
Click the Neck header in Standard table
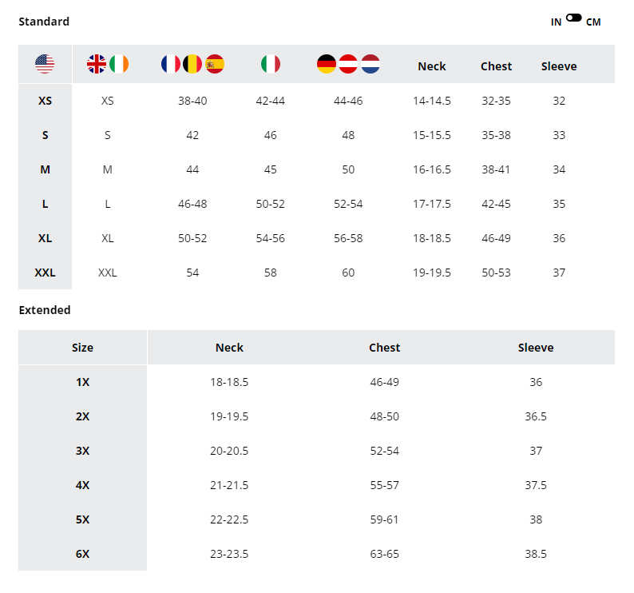click(432, 66)
